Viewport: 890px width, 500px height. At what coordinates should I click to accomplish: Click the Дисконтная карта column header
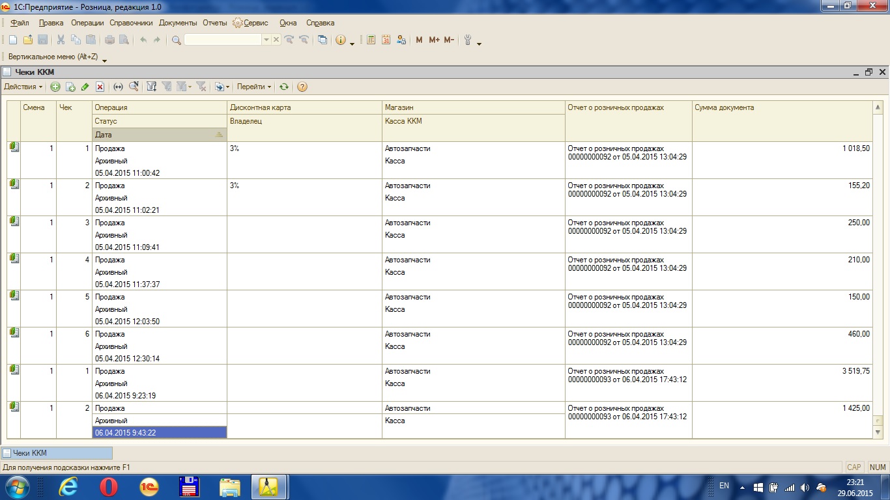(304, 107)
